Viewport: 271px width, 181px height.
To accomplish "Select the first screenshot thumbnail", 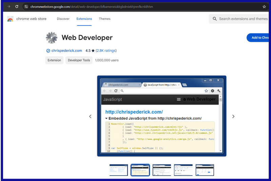I will 119,170.
